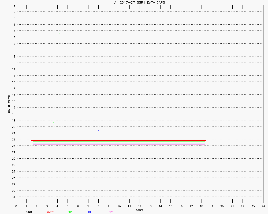Click hour 24 on the x-axis
The height and width of the screenshot is (214, 268).
coord(263,206)
